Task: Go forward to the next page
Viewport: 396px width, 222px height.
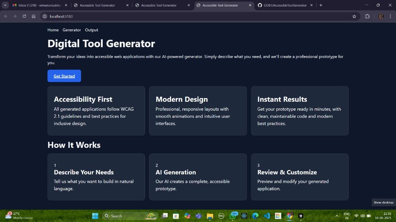Action: 15,16
